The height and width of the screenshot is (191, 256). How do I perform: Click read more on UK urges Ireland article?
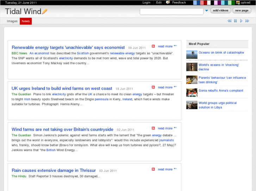coord(165,87)
